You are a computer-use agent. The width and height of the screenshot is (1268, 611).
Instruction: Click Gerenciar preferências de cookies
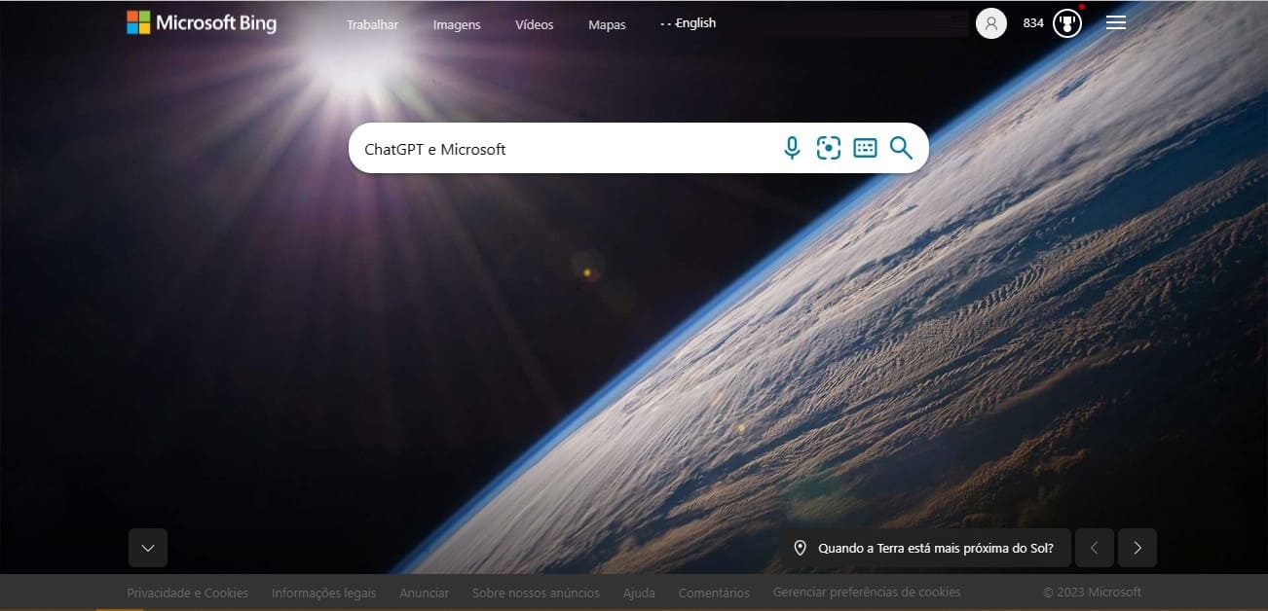pos(867,592)
